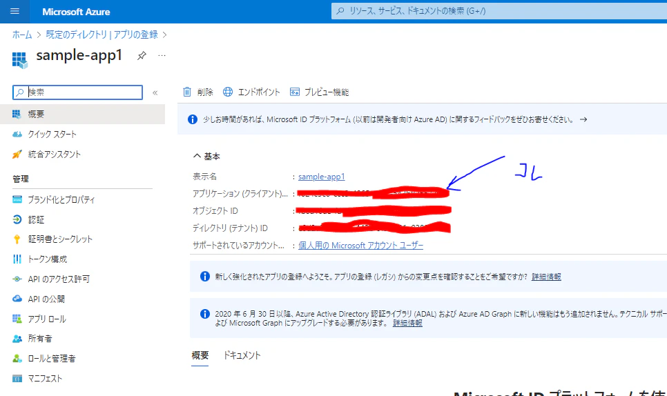This screenshot has width=667, height=396.
Task: Collapse the sidebar with the double chevron
Action: [155, 92]
